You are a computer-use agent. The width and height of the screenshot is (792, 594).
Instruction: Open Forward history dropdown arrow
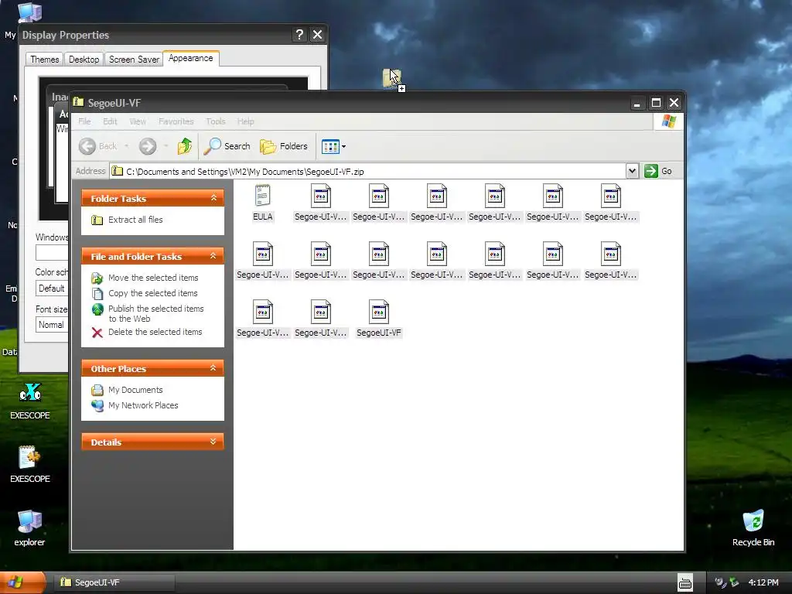(166, 146)
